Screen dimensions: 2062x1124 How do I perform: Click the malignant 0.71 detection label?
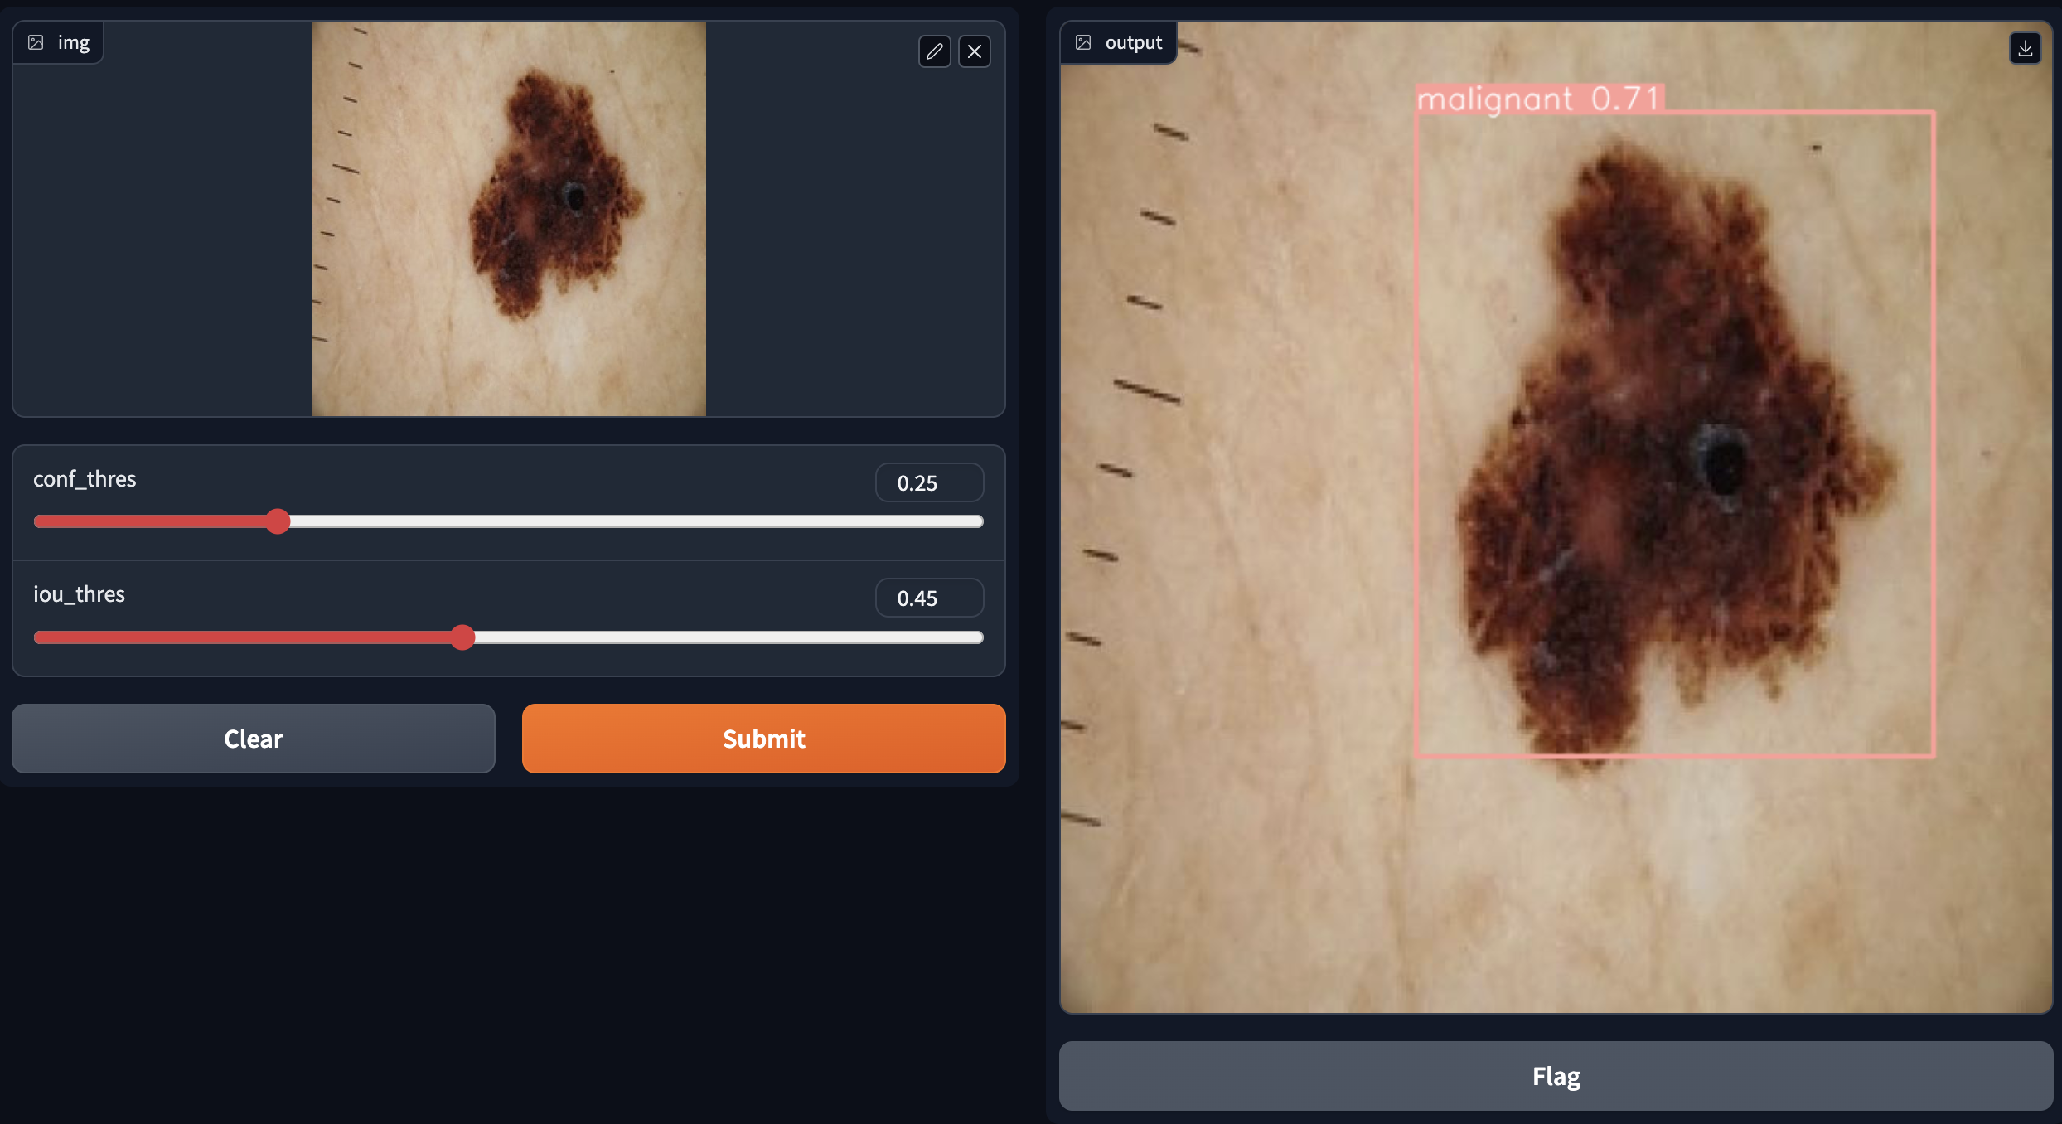pyautogui.click(x=1539, y=99)
